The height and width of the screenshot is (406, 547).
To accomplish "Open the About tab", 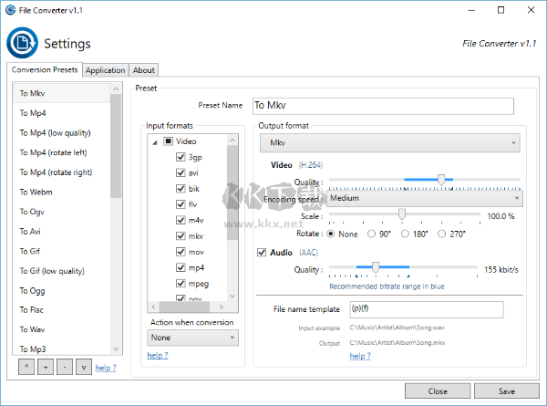I will click(143, 69).
